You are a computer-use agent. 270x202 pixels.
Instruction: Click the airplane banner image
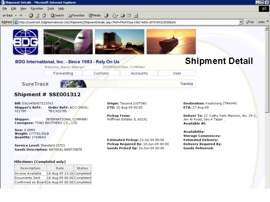[x=68, y=42]
